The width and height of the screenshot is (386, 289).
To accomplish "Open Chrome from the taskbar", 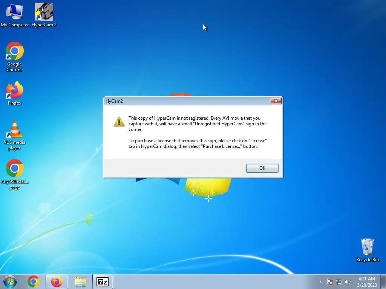I will 34,281.
